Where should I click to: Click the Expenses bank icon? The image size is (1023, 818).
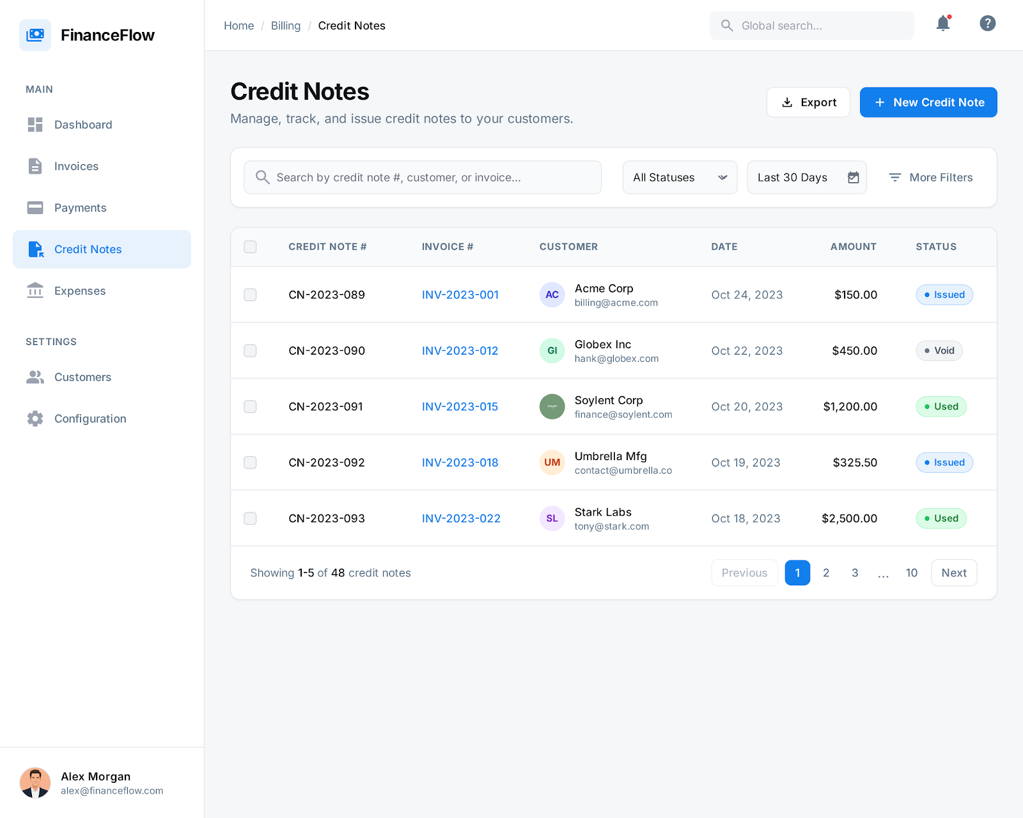coord(35,291)
